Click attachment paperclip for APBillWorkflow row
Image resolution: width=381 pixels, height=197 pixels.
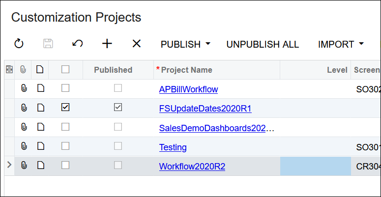24,89
